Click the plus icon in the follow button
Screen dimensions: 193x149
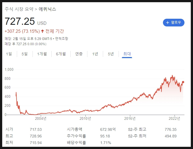(168, 23)
